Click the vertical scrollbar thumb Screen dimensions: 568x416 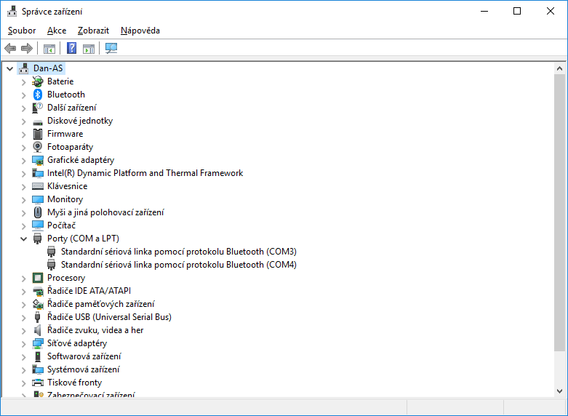tap(559, 212)
